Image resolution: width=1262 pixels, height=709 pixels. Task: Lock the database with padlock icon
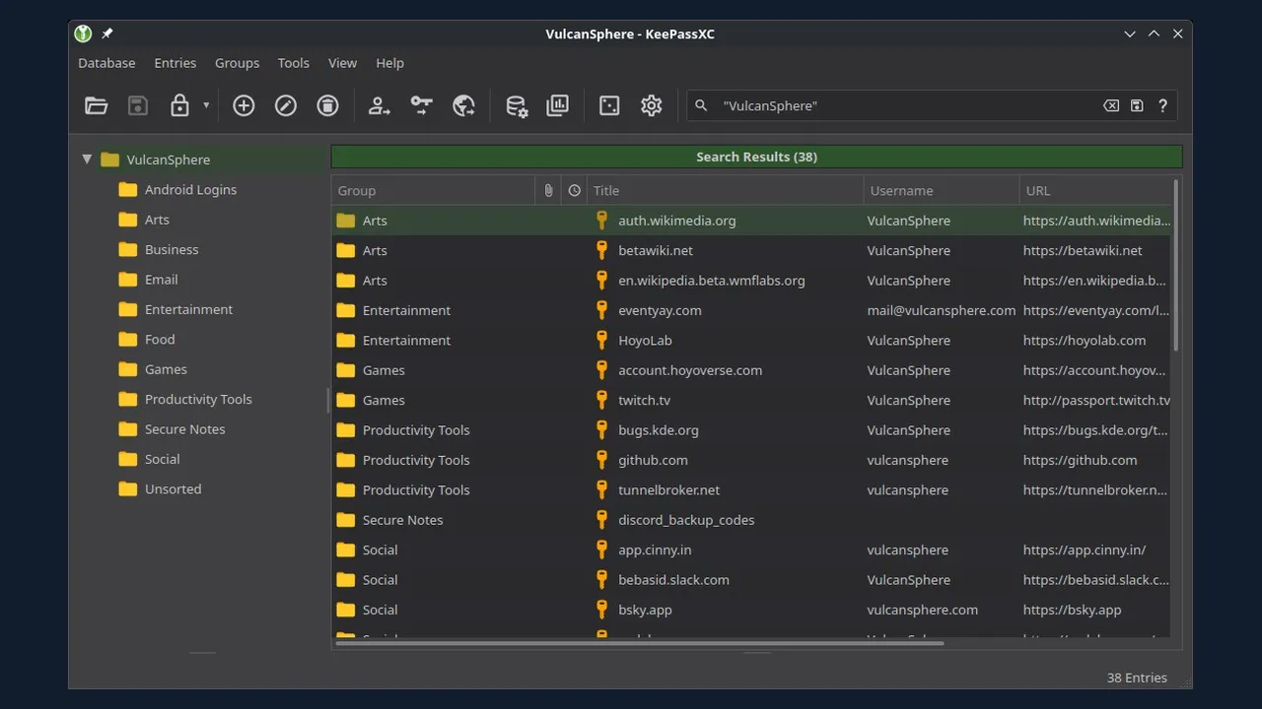click(x=179, y=105)
